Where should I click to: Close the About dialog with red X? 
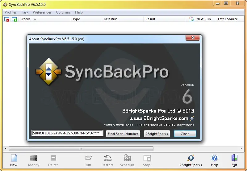[x=193, y=38]
